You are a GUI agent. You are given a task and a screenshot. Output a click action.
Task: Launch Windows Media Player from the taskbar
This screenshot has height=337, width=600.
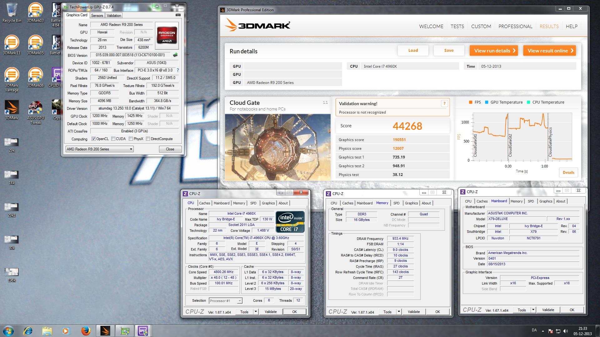pos(66,331)
